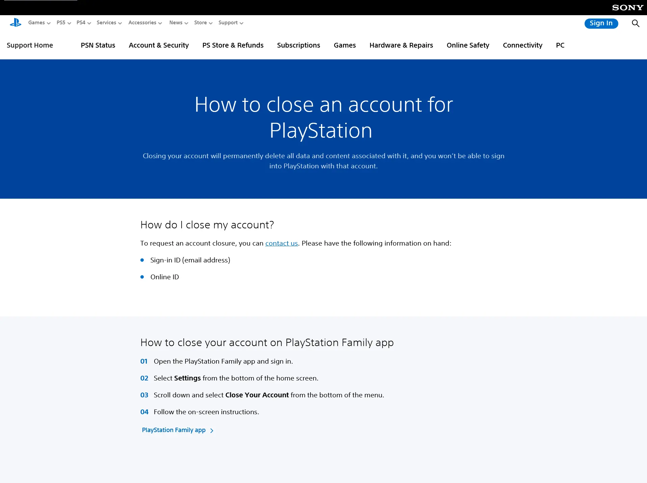The height and width of the screenshot is (483, 647).
Task: Click the PlayStation logo icon
Action: (x=16, y=23)
